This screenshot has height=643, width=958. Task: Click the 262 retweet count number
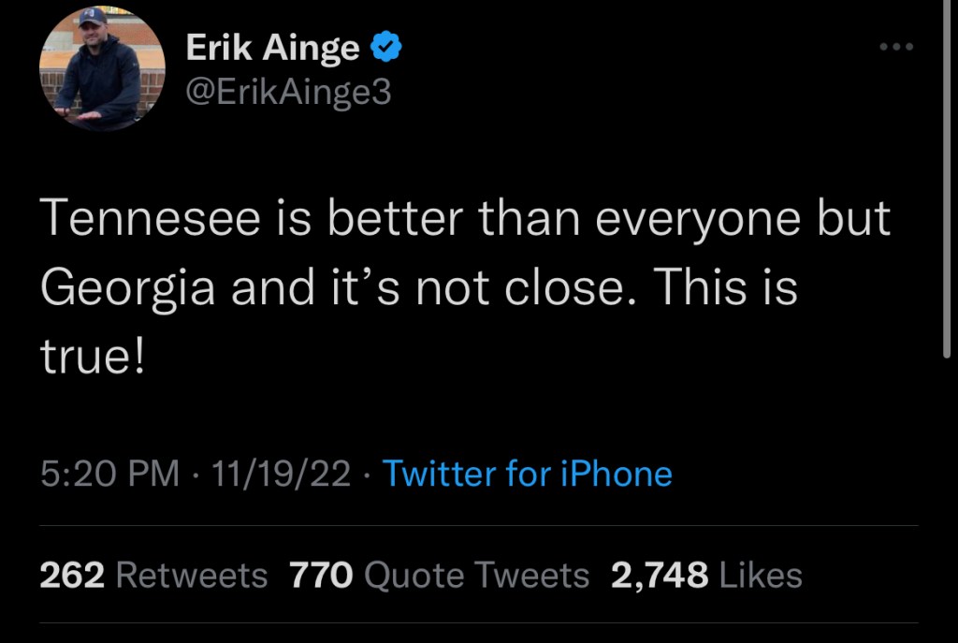tap(71, 575)
